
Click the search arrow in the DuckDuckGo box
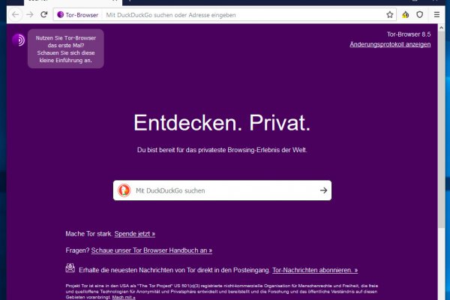(x=323, y=190)
